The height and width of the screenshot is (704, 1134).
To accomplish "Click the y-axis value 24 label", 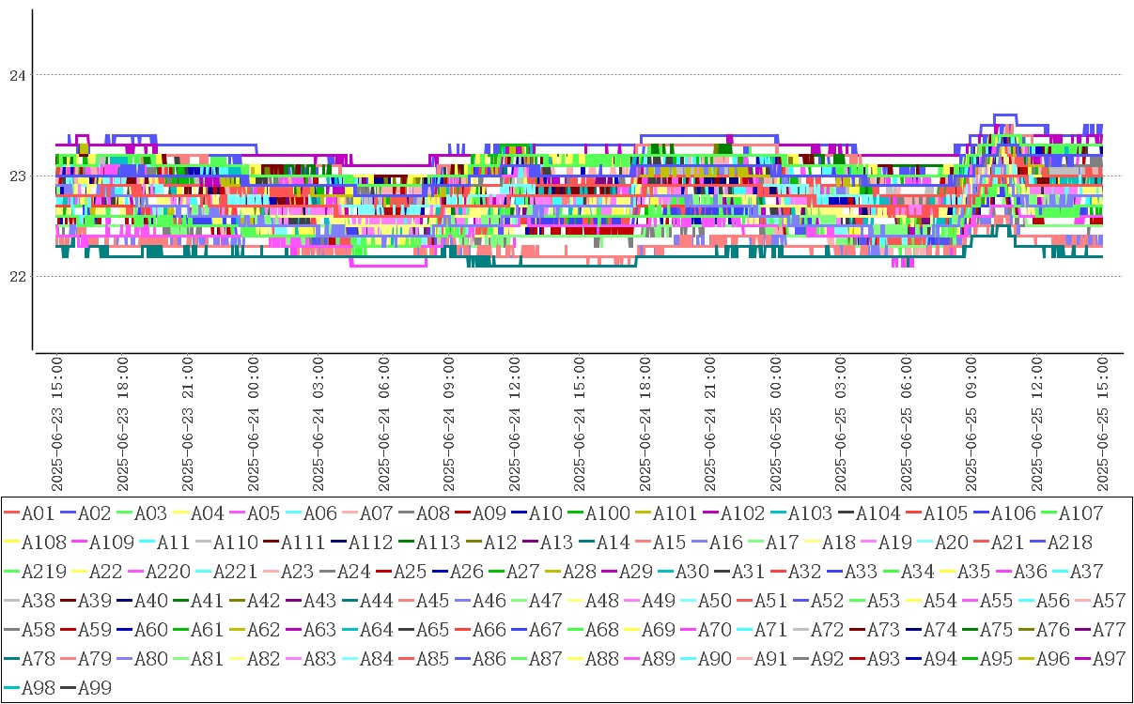I will pos(15,75).
